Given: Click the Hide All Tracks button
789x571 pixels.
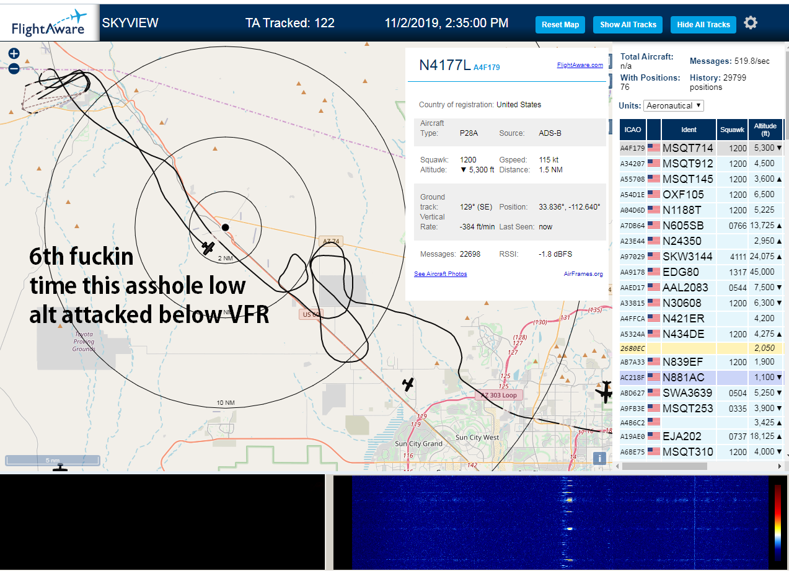Looking at the screenshot, I should [x=703, y=25].
